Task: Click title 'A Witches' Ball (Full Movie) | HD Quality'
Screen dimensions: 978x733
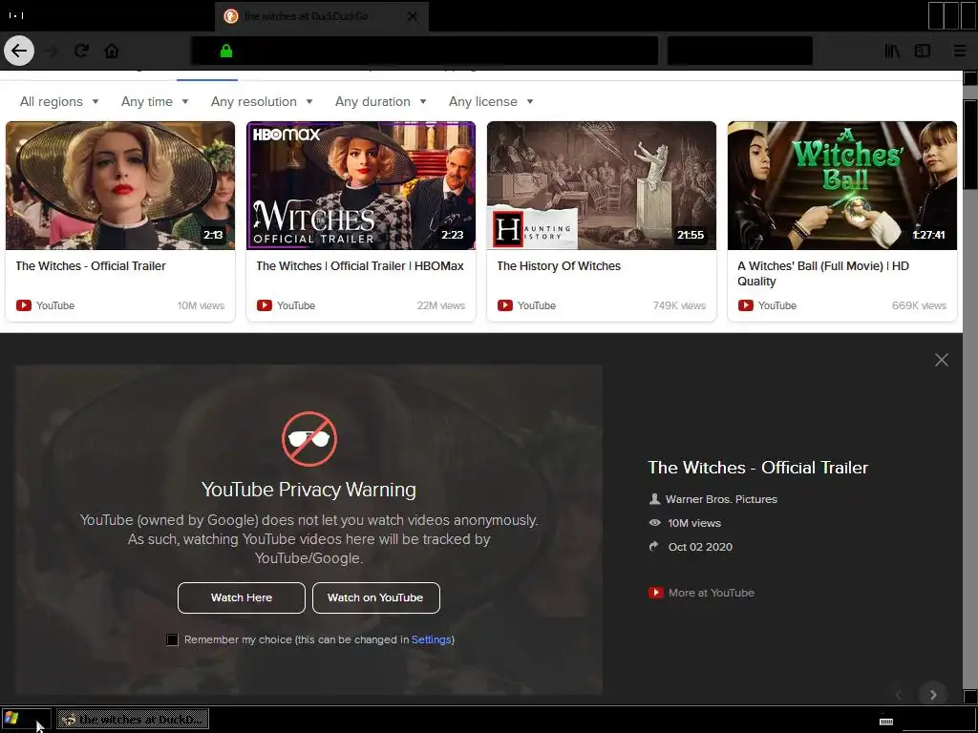Action: tap(823, 274)
